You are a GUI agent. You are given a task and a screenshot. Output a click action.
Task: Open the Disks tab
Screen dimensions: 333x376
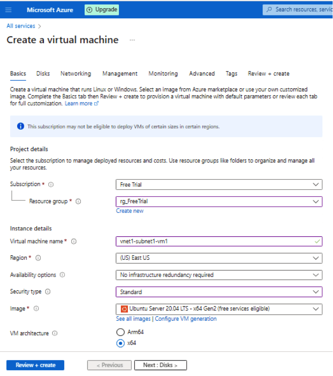click(x=43, y=74)
